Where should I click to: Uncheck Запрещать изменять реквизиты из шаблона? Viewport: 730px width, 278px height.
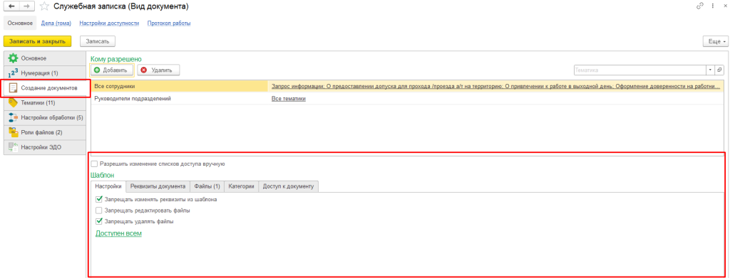pyautogui.click(x=98, y=199)
